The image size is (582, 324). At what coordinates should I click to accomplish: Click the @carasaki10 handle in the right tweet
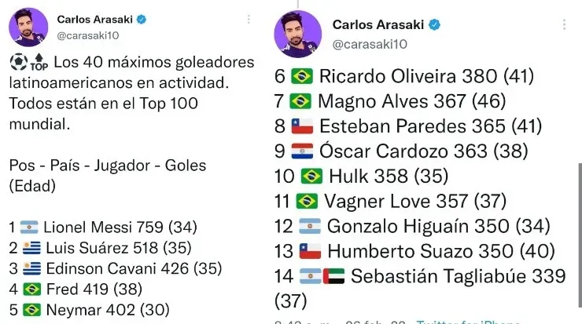click(x=373, y=46)
